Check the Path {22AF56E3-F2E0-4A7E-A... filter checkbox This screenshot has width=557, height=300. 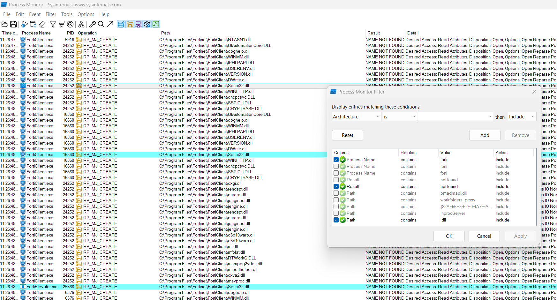(x=336, y=206)
